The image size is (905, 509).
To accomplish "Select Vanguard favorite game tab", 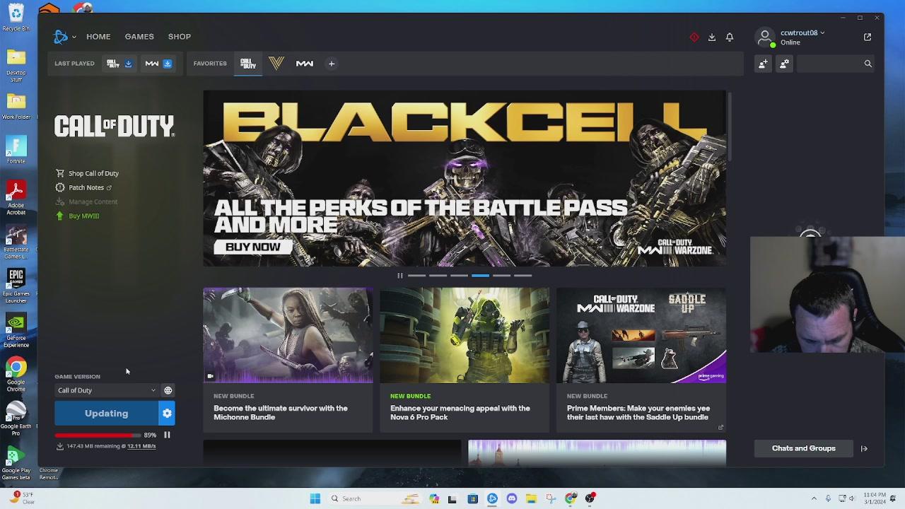I will click(x=276, y=64).
